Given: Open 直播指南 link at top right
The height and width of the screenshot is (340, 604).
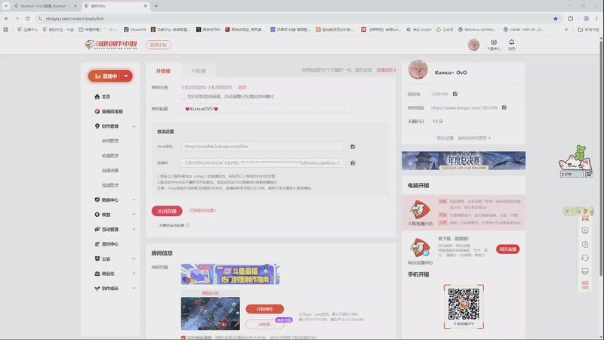Looking at the screenshot, I should click(x=386, y=70).
